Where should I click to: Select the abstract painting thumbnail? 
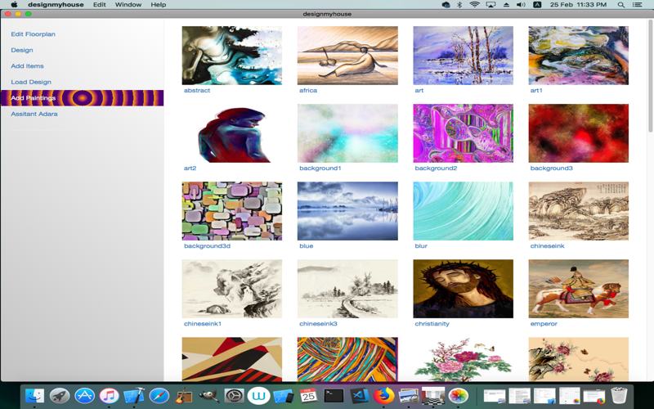coord(232,56)
